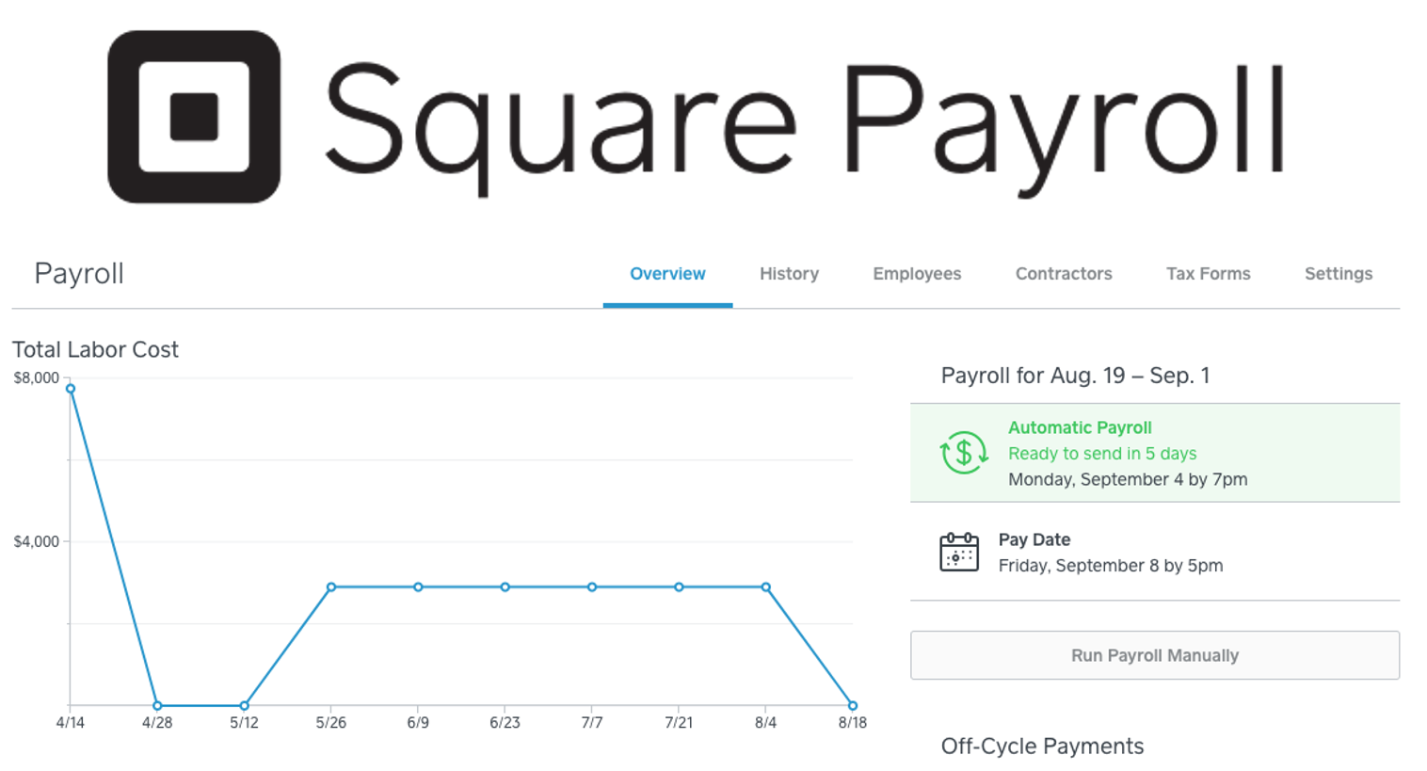Click the Off-Cycle Payments heading

[1043, 747]
